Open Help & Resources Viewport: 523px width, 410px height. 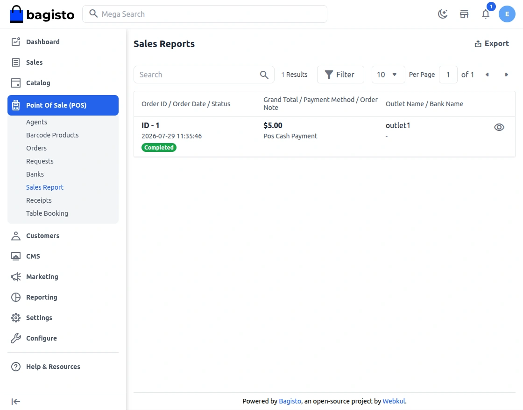coord(63,367)
